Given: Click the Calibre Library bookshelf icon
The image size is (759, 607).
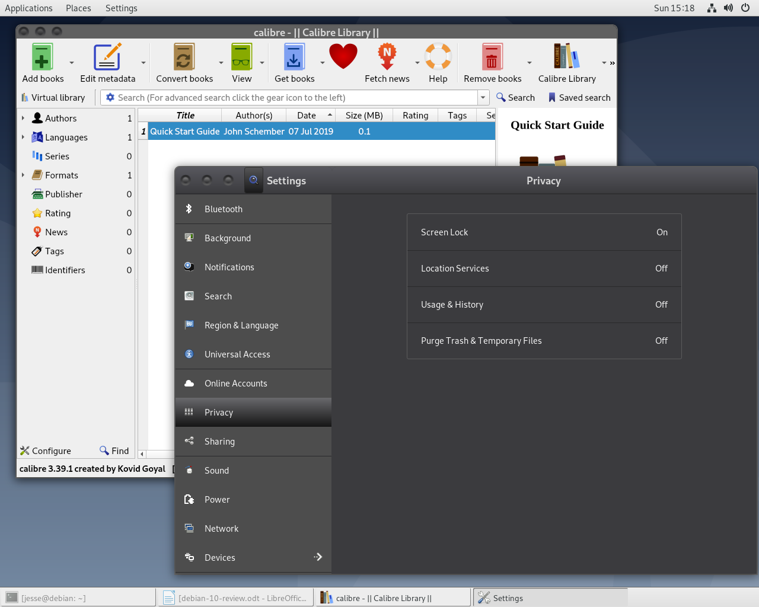Looking at the screenshot, I should [567, 57].
